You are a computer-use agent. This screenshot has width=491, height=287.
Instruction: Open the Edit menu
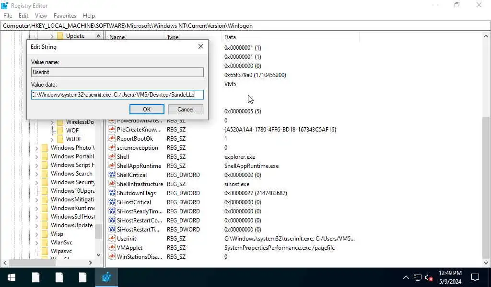click(x=23, y=16)
